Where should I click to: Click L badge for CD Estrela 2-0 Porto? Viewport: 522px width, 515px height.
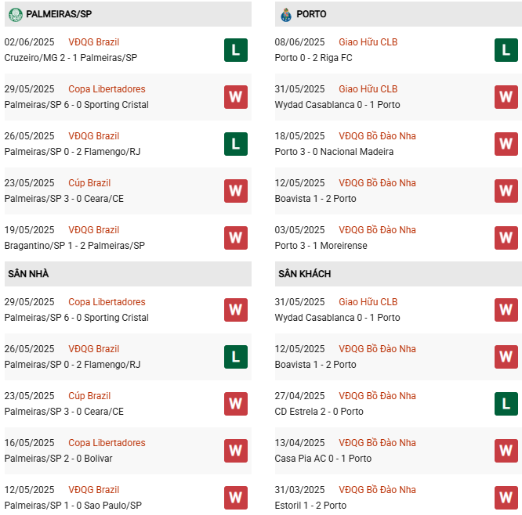tap(506, 404)
